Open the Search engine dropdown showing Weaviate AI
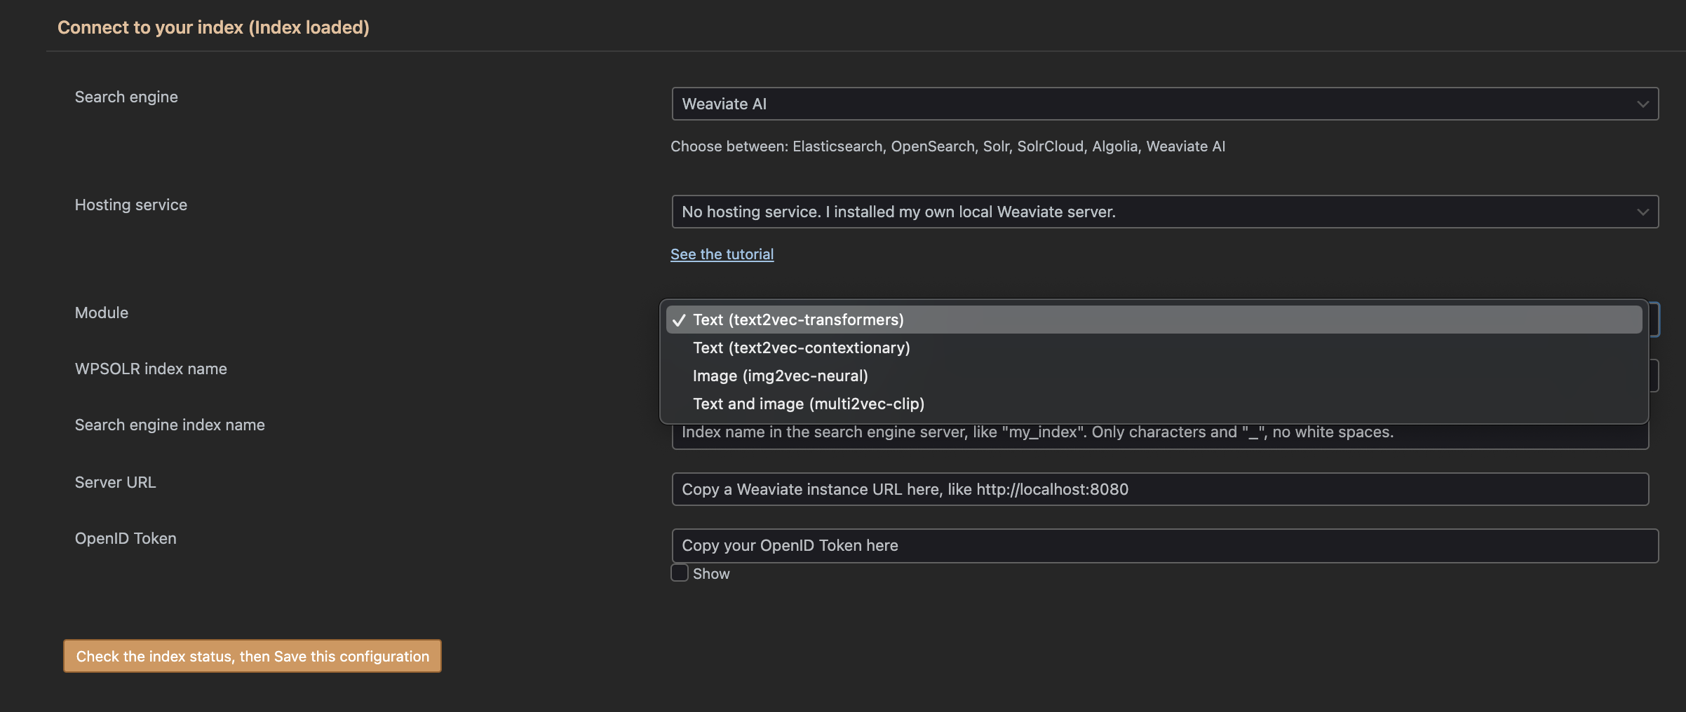 point(1164,104)
